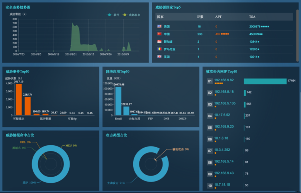Select the 美国 country name
The height and width of the screenshot is (193, 301).
click(167, 27)
